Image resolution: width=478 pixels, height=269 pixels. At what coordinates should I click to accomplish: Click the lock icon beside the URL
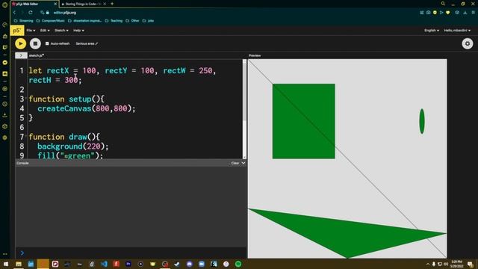click(x=48, y=13)
